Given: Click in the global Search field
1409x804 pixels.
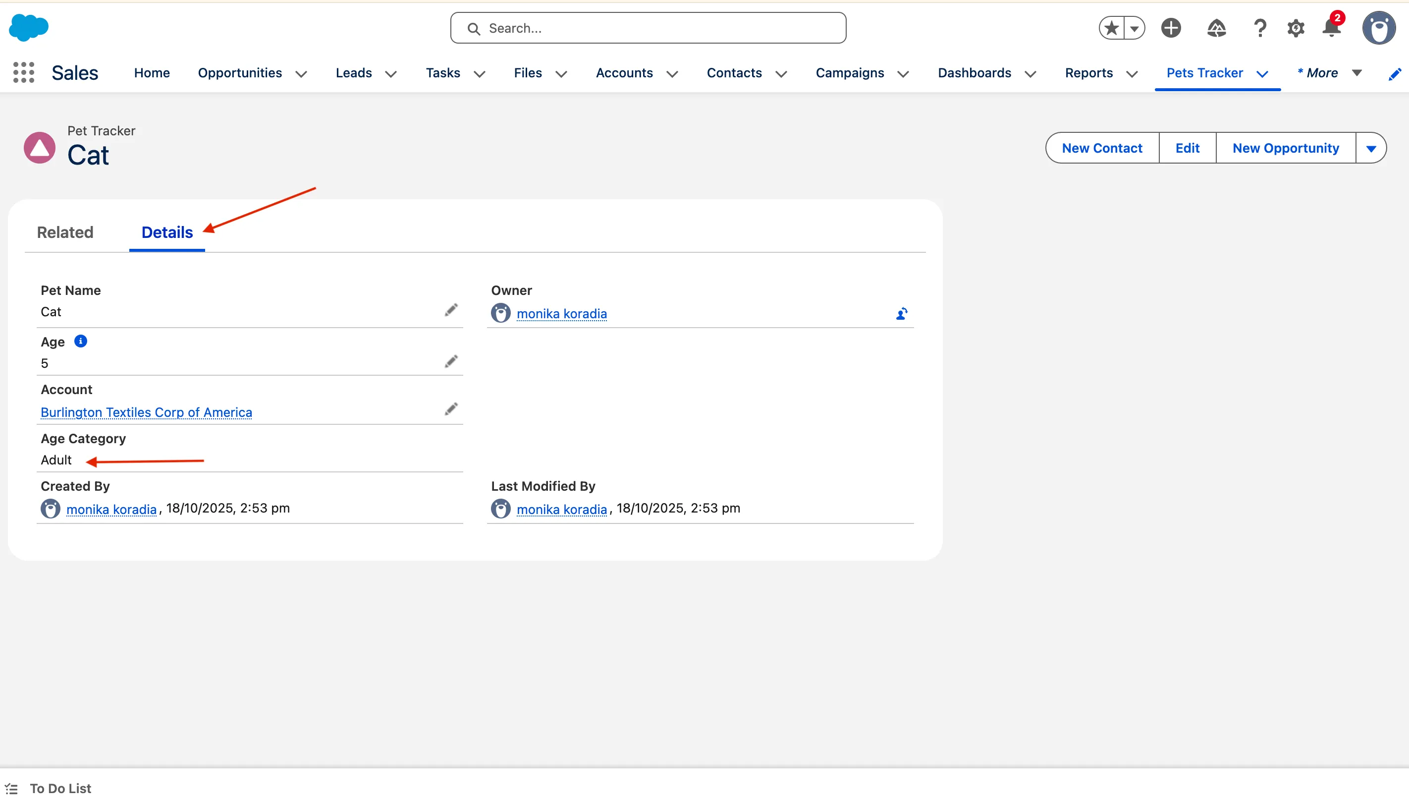Looking at the screenshot, I should click(x=648, y=28).
